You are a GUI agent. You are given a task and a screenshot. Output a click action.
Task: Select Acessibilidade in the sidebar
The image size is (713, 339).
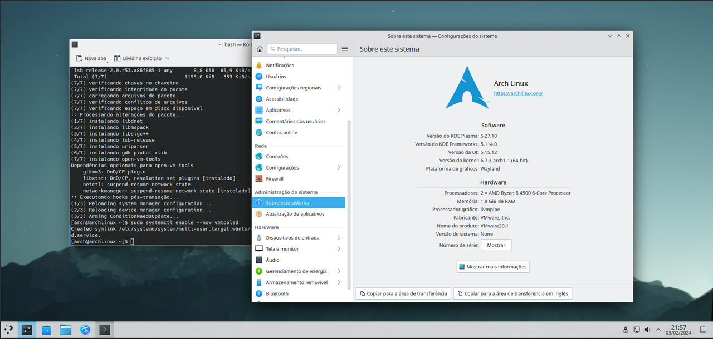(x=299, y=99)
